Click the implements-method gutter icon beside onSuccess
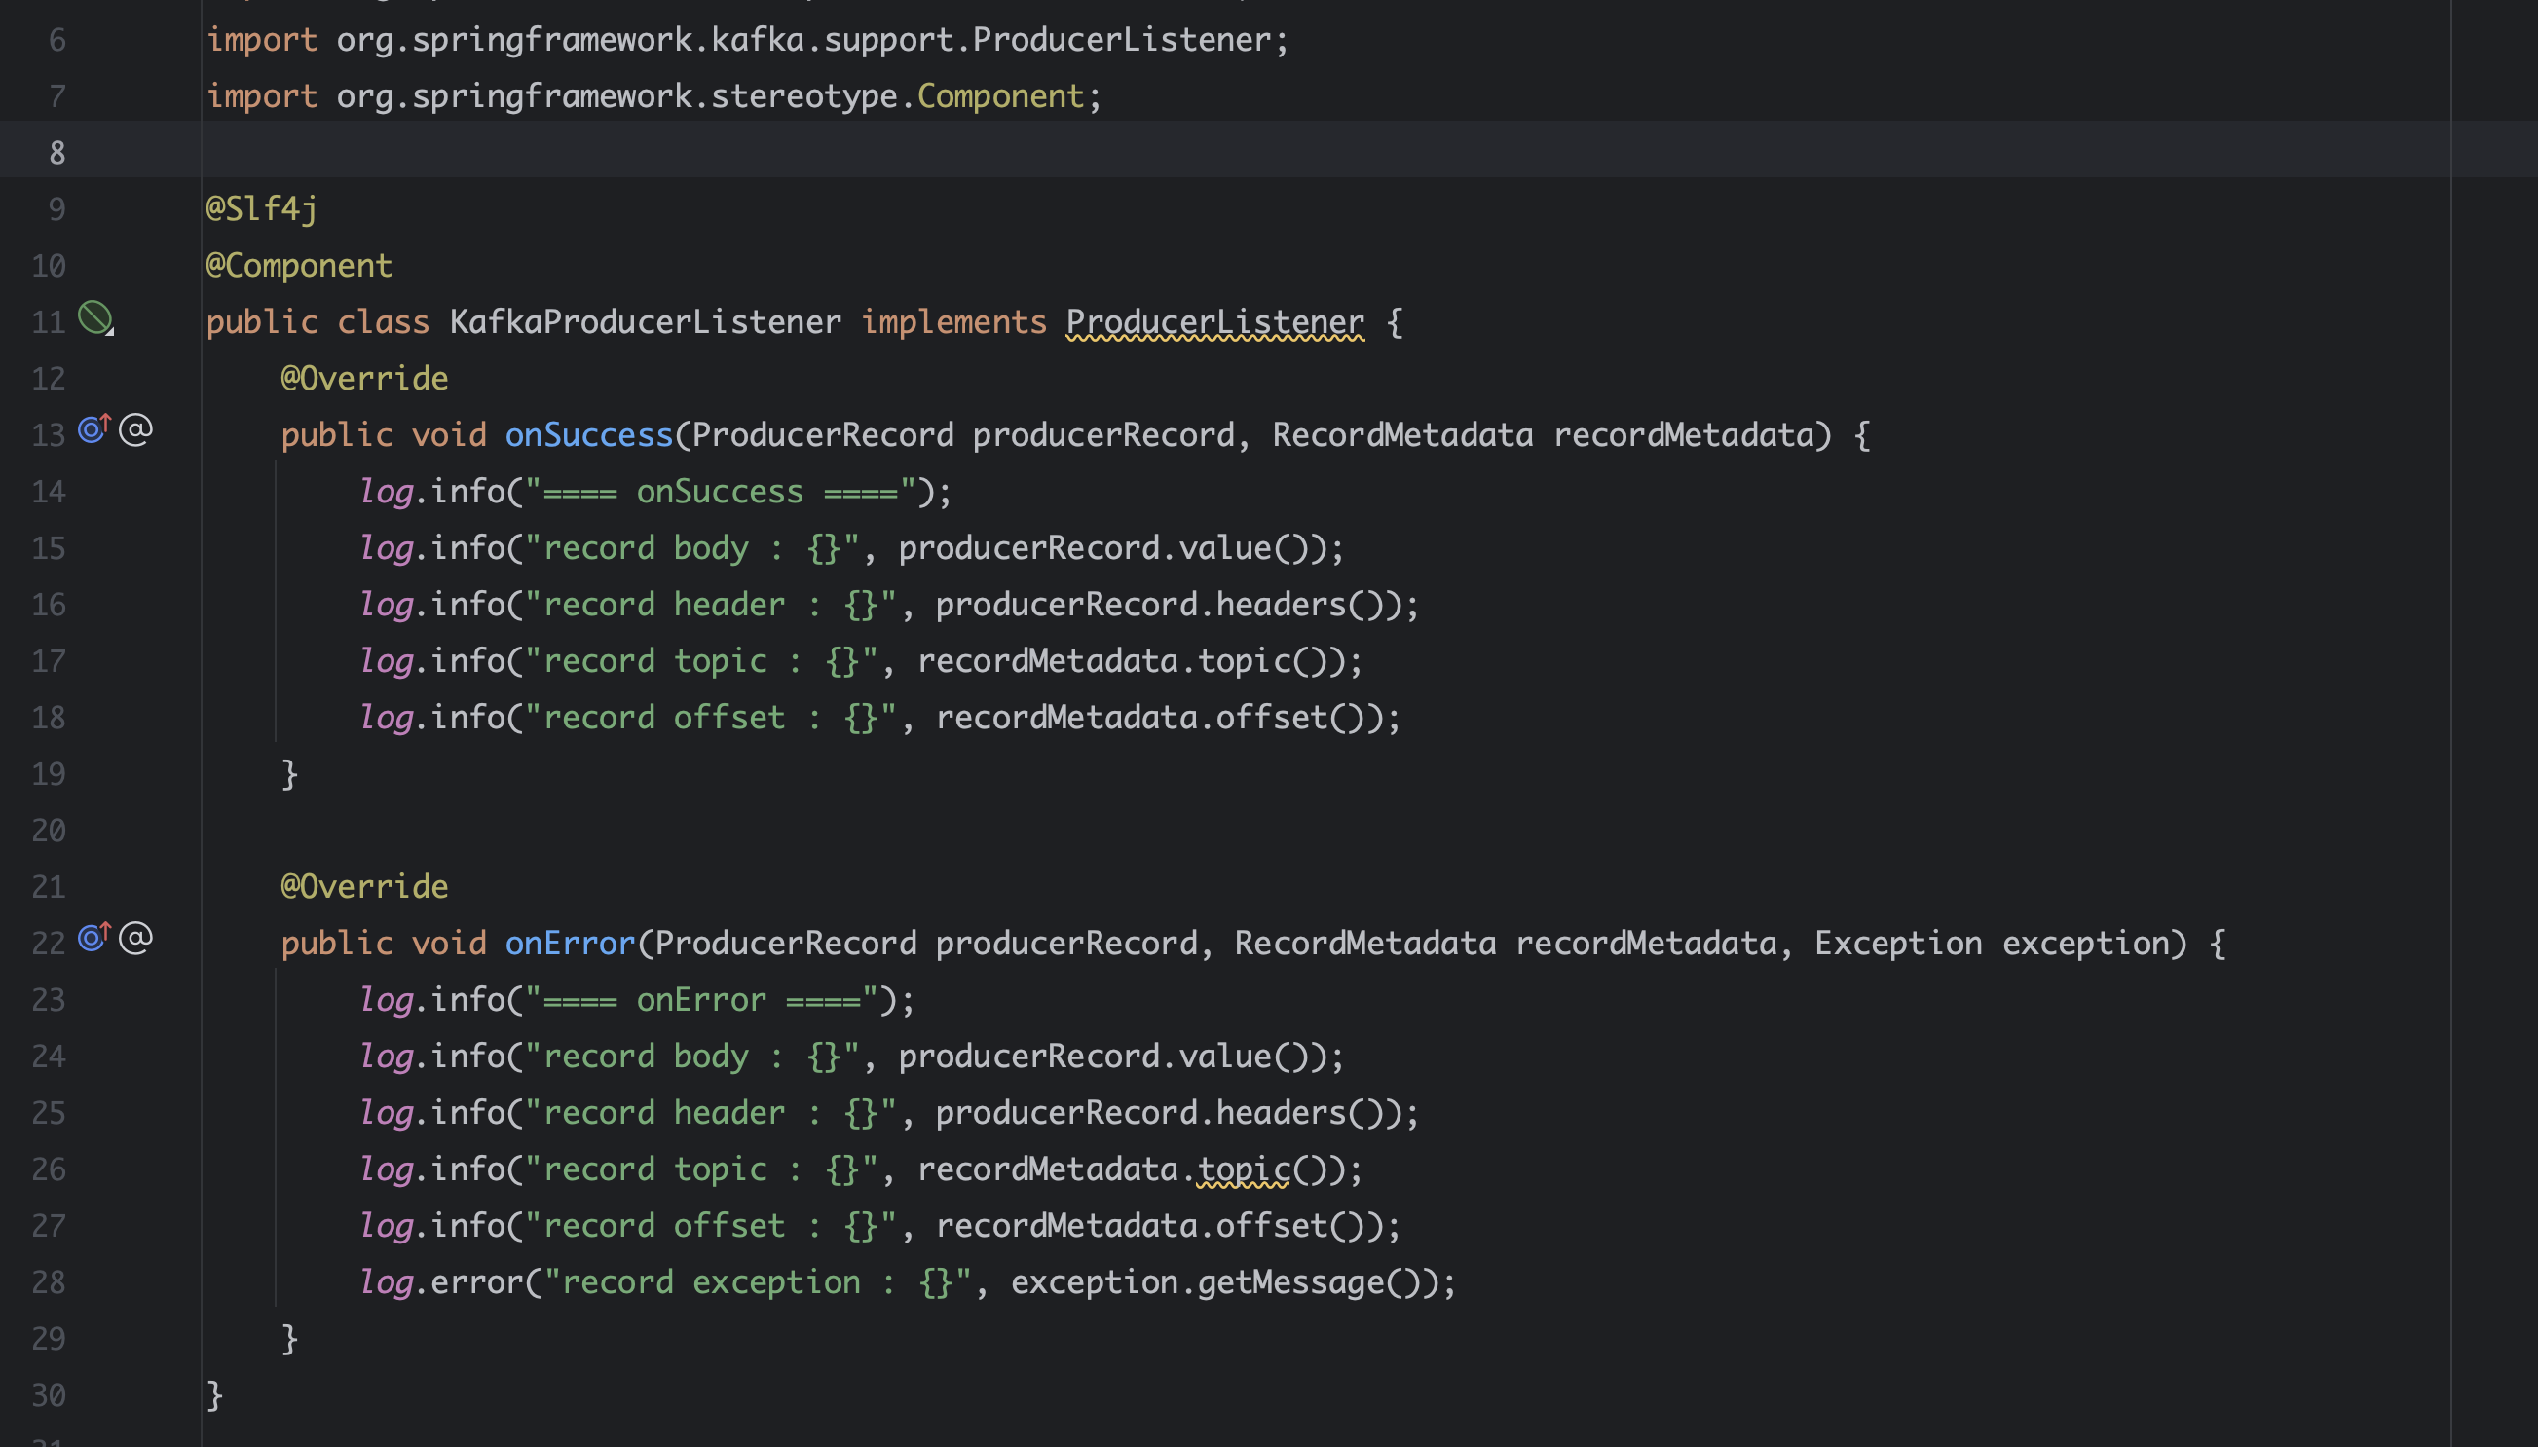Screen dimensions: 2538x1447 pyautogui.click(x=93, y=428)
